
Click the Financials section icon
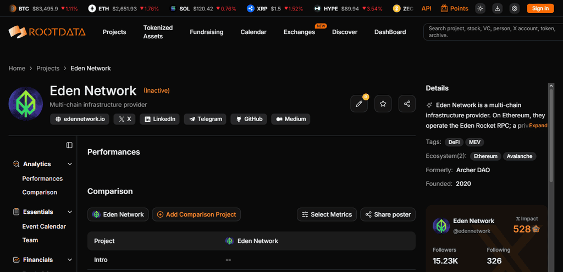coord(16,260)
